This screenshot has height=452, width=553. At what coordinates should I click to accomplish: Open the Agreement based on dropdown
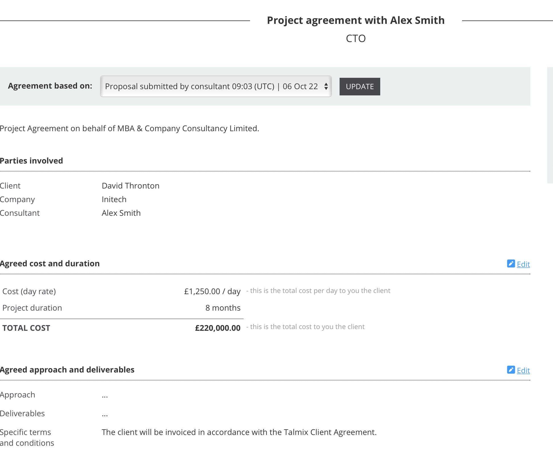211,86
